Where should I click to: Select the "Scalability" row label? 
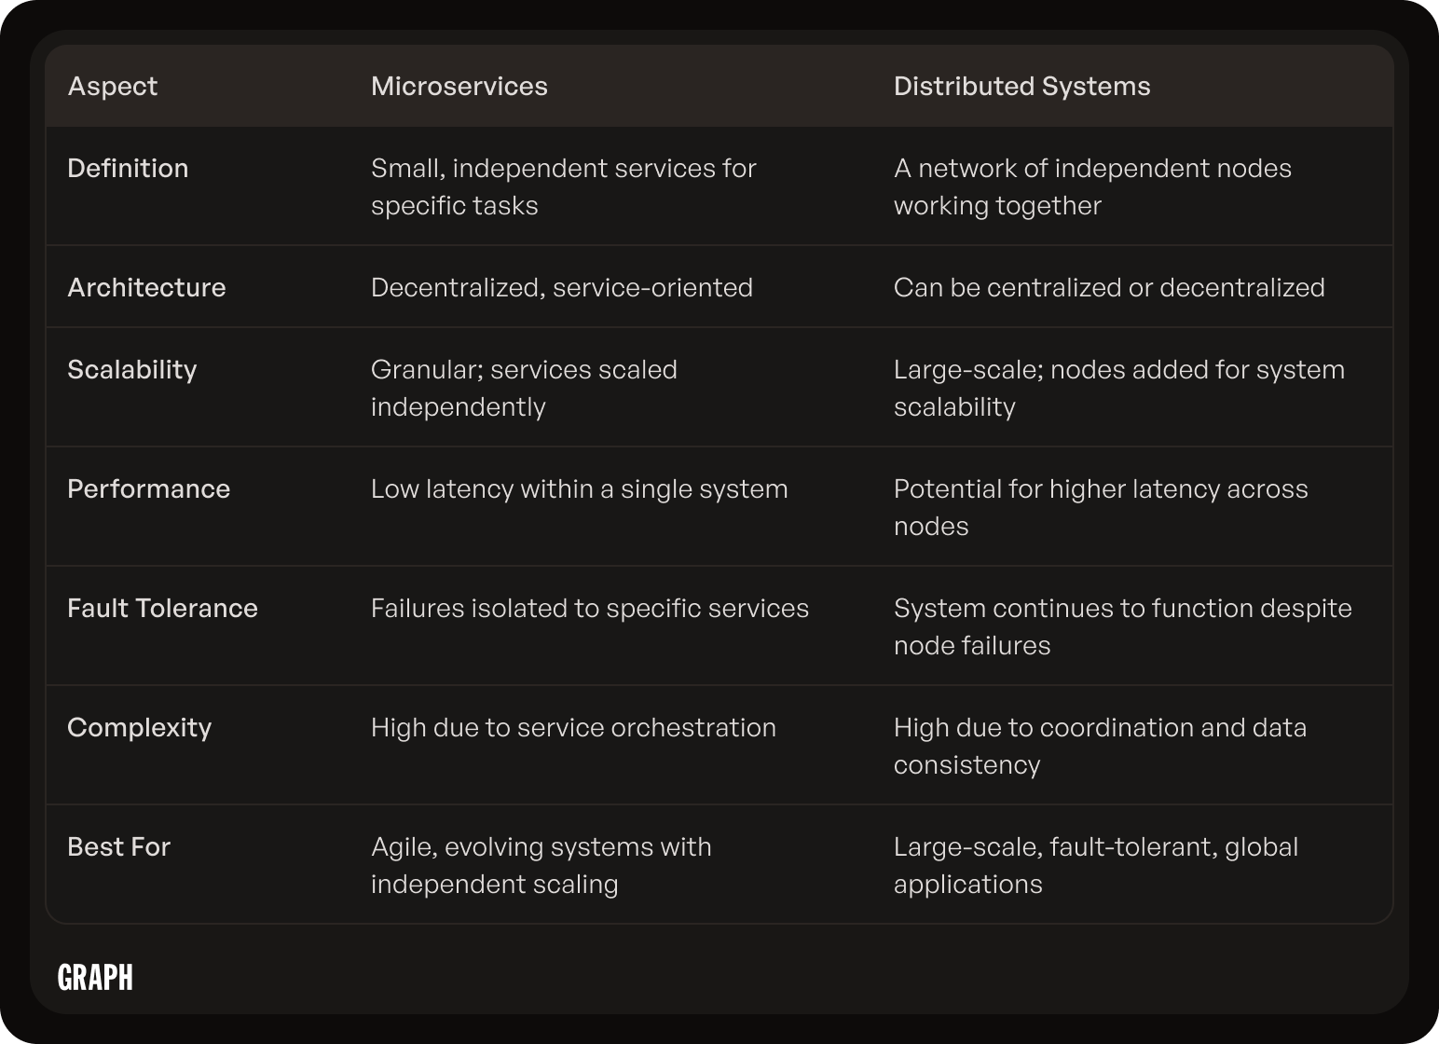coord(132,370)
